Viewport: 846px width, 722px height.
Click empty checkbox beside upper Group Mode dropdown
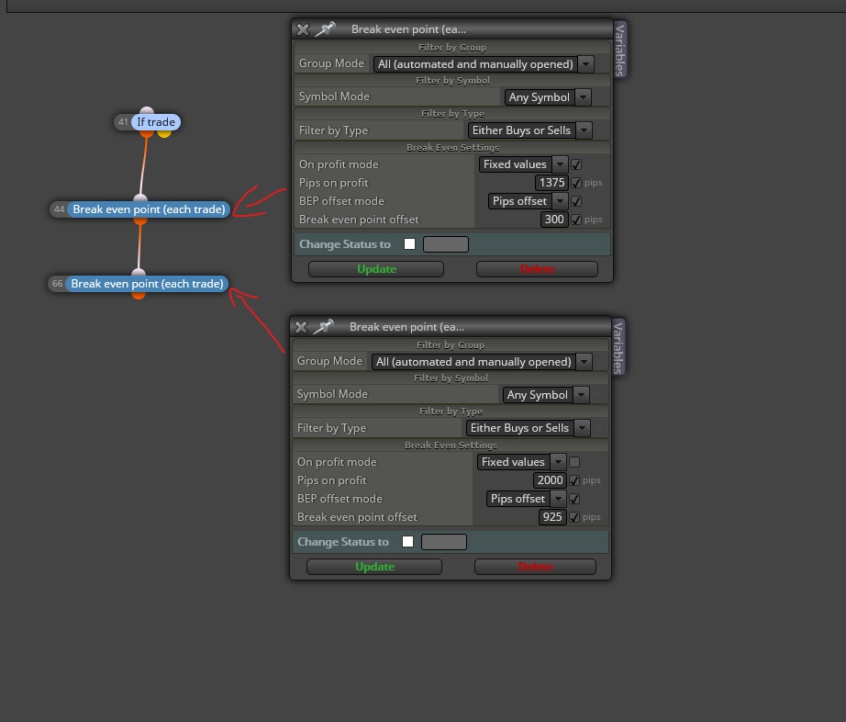603,64
